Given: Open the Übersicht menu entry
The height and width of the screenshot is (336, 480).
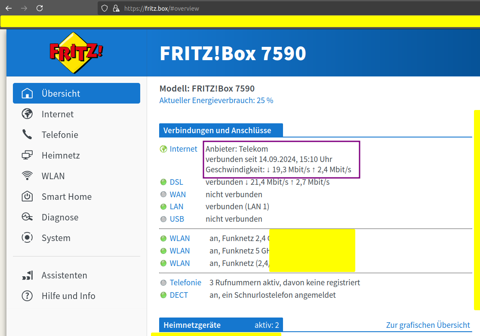Looking at the screenshot, I should tap(77, 93).
